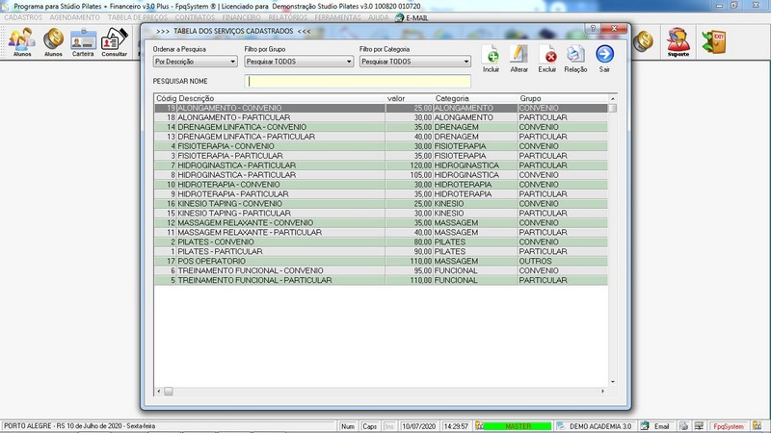Click the coin icon left of Suporte
Screen dimensions: 771x433
coord(643,41)
